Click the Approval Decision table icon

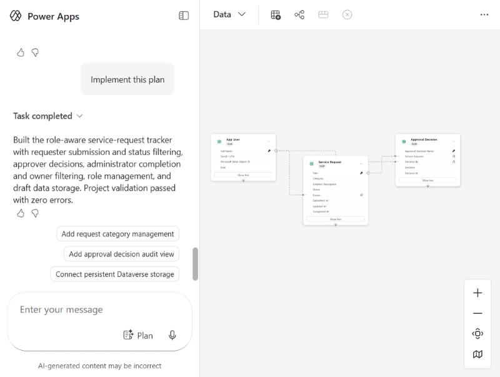point(404,141)
